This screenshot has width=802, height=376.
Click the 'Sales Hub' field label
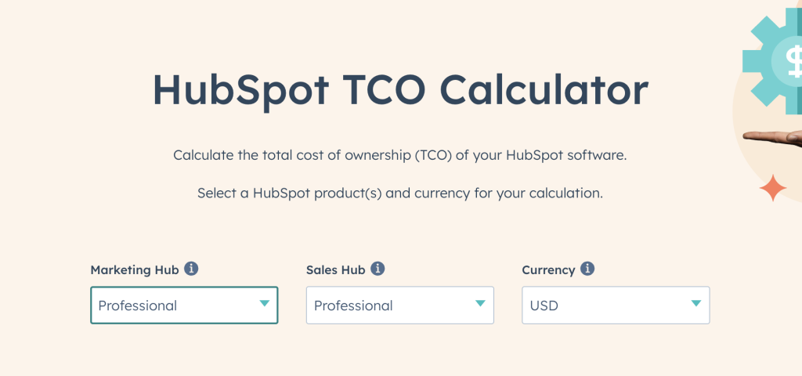coord(335,269)
